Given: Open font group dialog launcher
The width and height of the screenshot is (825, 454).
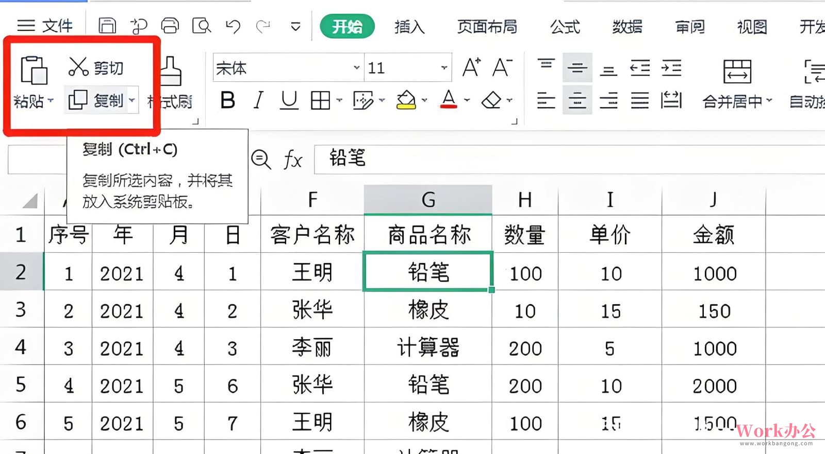Looking at the screenshot, I should coord(514,121).
